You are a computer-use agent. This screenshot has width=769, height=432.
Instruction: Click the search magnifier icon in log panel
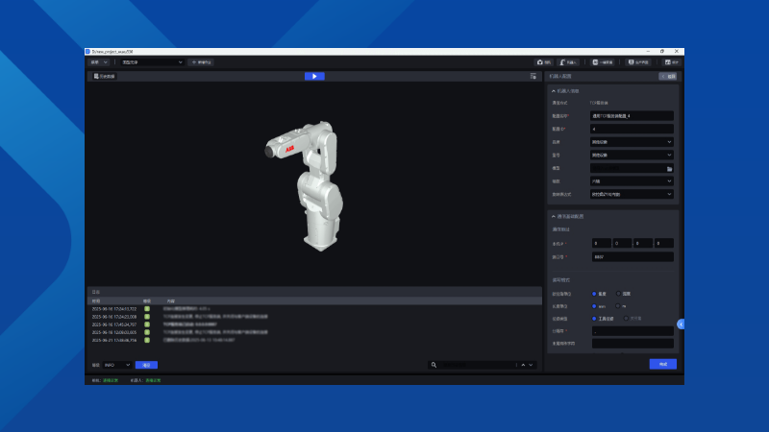pos(434,365)
